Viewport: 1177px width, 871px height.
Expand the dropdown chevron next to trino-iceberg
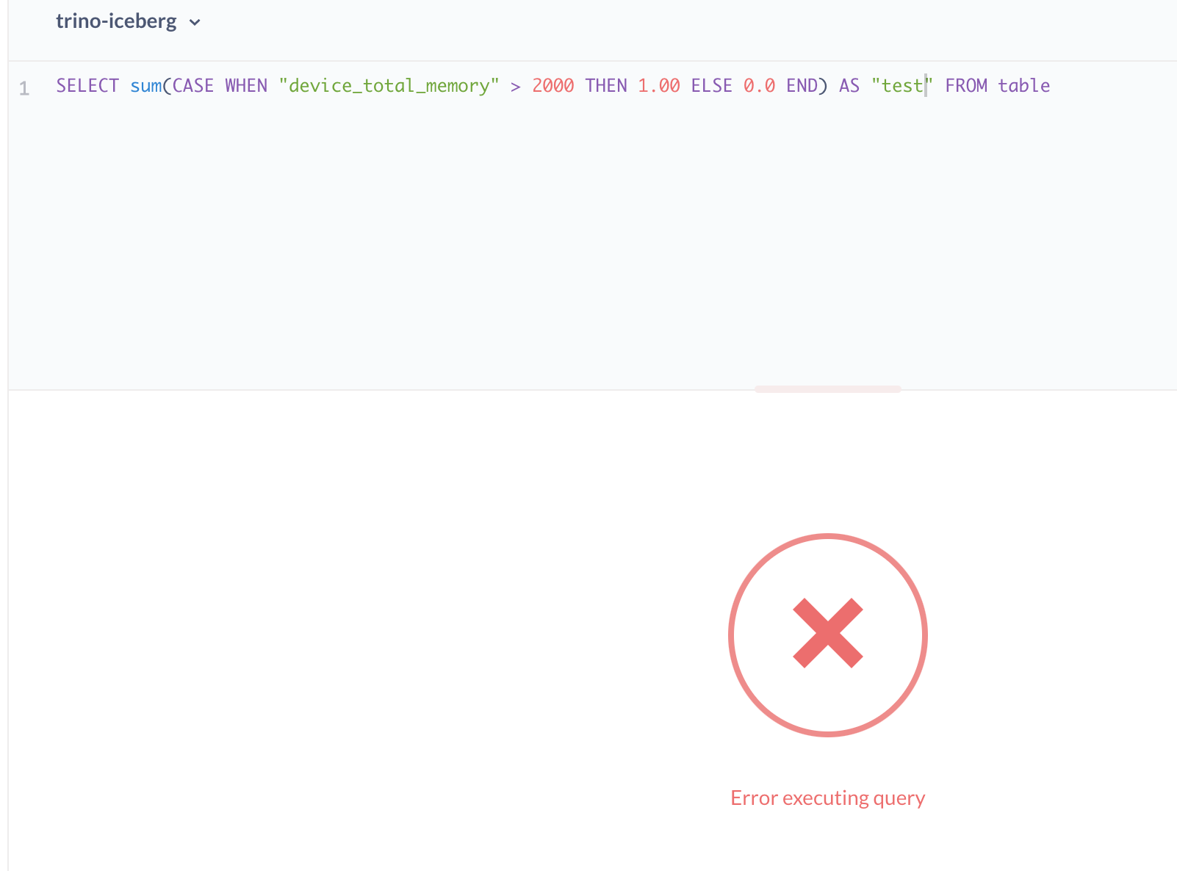tap(194, 23)
